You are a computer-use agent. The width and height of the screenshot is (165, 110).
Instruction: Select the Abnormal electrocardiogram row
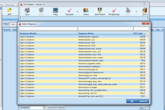pyautogui.click(x=82, y=66)
